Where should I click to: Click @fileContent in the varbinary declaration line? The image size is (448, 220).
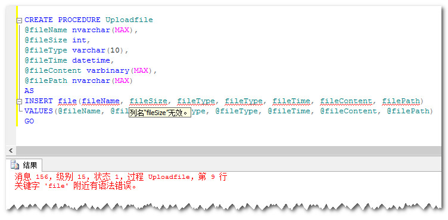53,70
